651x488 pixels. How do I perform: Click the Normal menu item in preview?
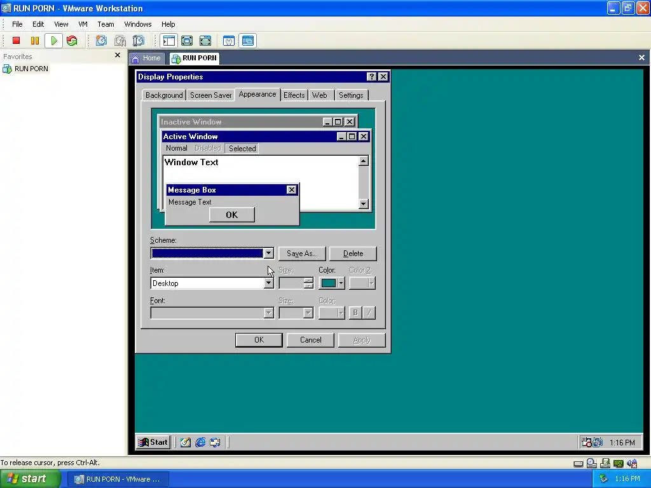[177, 148]
